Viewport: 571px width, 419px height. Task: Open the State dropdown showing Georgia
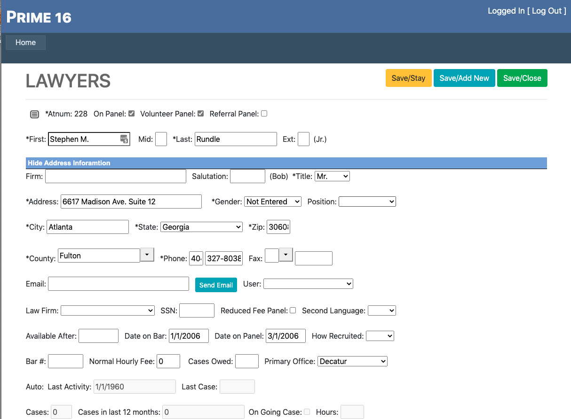201,227
